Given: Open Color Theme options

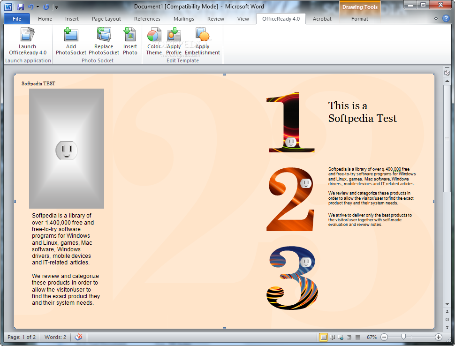Looking at the screenshot, I should [x=154, y=41].
